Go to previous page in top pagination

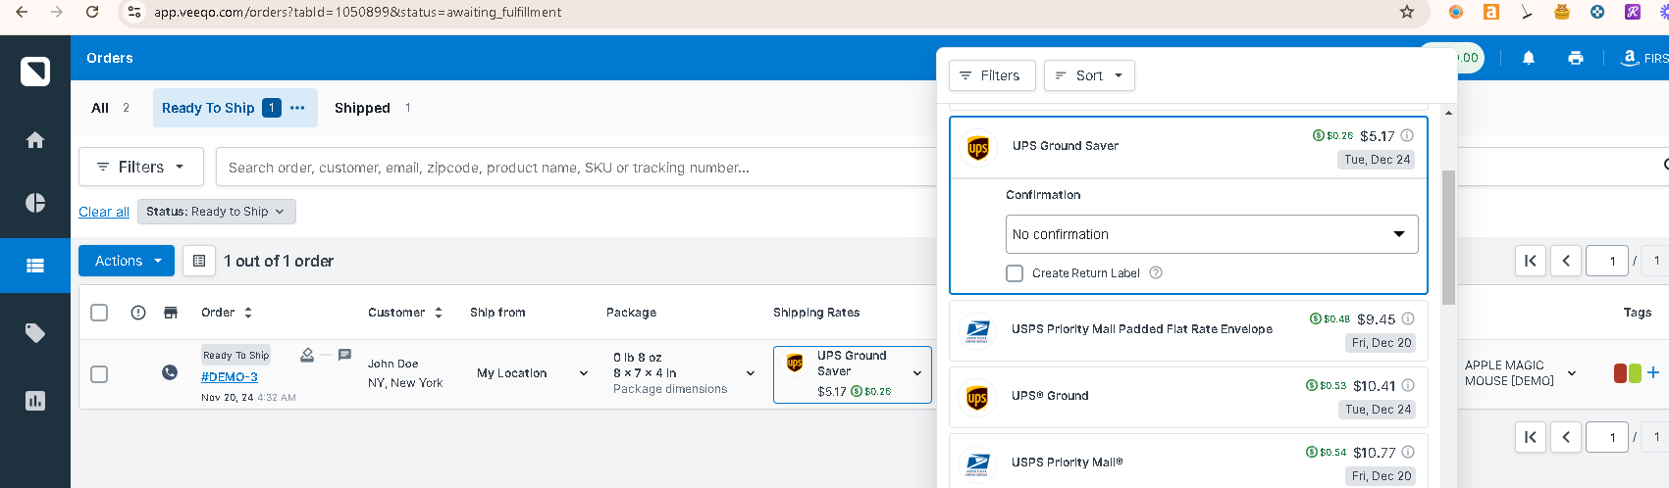point(1566,261)
